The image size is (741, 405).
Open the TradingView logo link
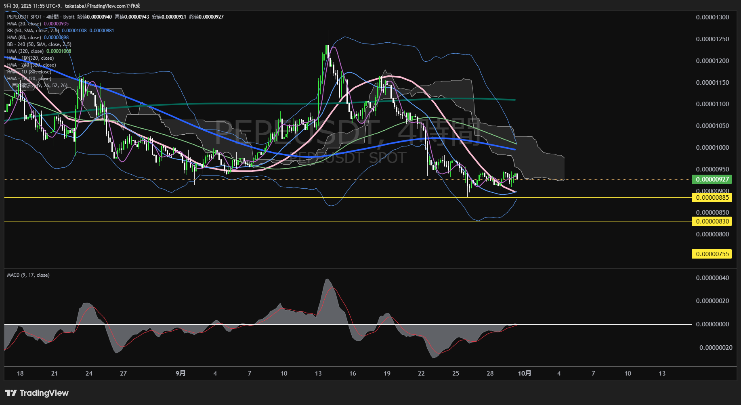coord(37,393)
